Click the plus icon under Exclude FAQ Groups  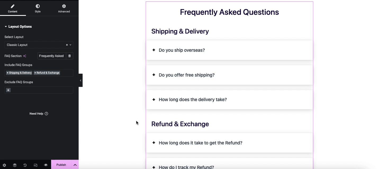[8, 90]
